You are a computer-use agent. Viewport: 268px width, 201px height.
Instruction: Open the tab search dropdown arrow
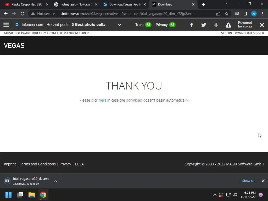(x=226, y=4)
